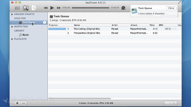Click the plus add button
The width and height of the screenshot is (191, 107).
coord(17,103)
